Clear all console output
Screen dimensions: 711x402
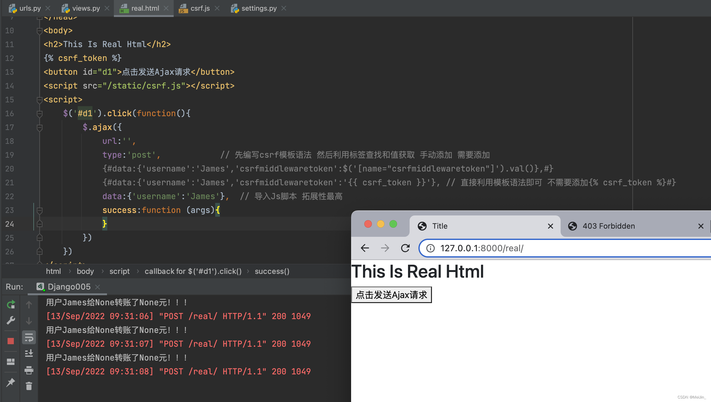29,386
